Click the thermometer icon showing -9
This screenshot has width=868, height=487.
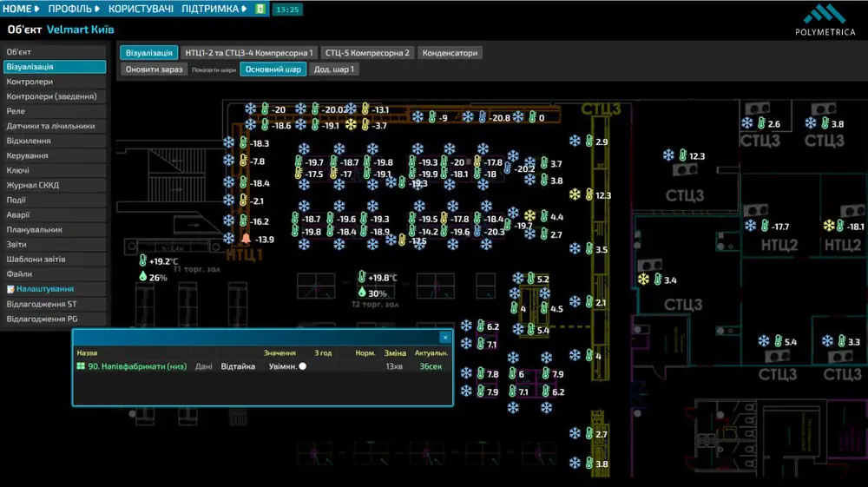[431, 117]
